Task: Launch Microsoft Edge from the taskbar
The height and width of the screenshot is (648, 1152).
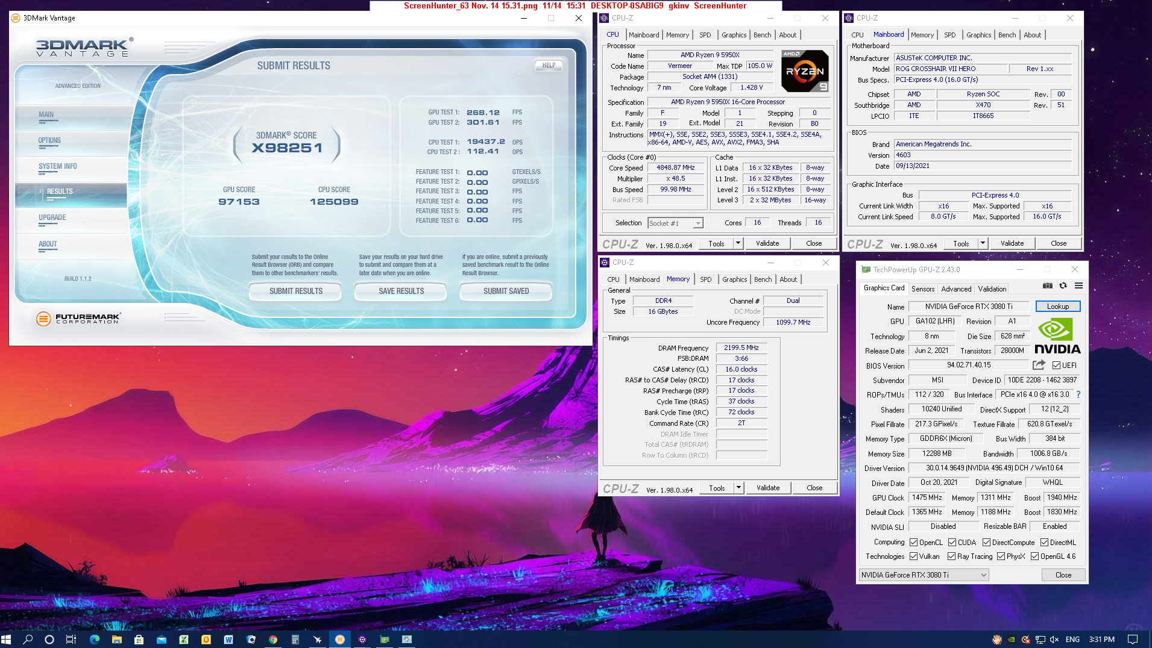Action: click(95, 640)
